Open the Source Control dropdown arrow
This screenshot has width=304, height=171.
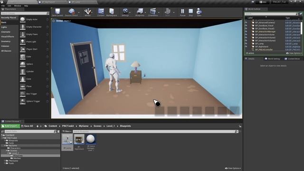point(79,12)
